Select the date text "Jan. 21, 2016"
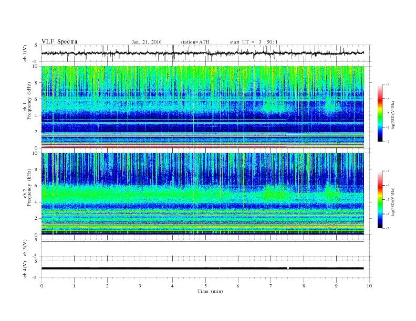Viewport: 416px width, 321px height. pyautogui.click(x=147, y=42)
